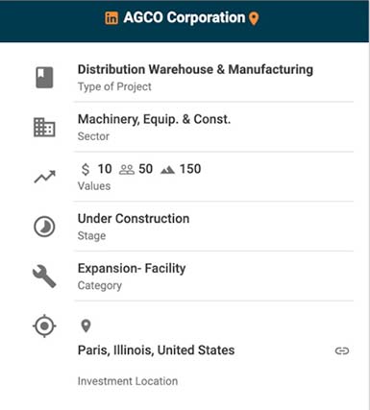Click the dollar sign investment icon
Screen dimensions: 370x410
coord(86,169)
